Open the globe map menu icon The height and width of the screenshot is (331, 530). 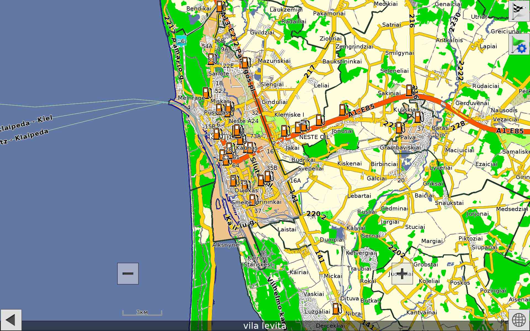pyautogui.click(x=519, y=320)
